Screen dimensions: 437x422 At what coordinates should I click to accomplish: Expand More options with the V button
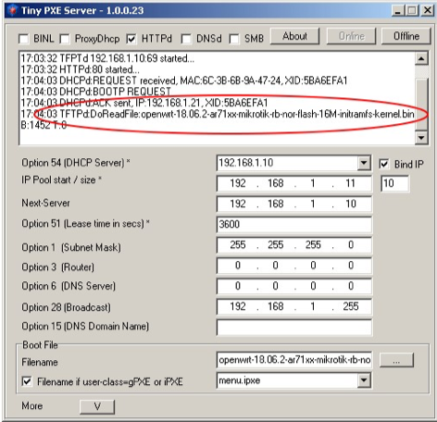(97, 406)
